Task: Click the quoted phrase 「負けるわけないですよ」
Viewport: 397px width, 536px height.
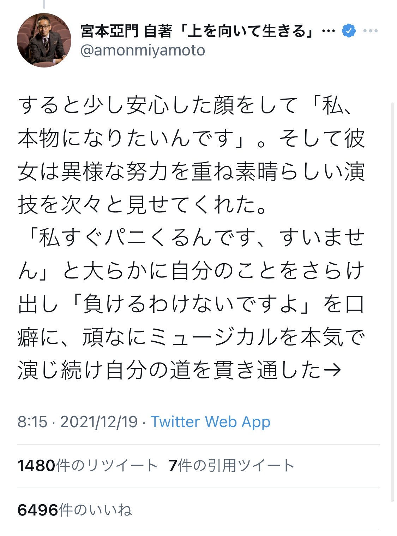Action: pos(191,304)
